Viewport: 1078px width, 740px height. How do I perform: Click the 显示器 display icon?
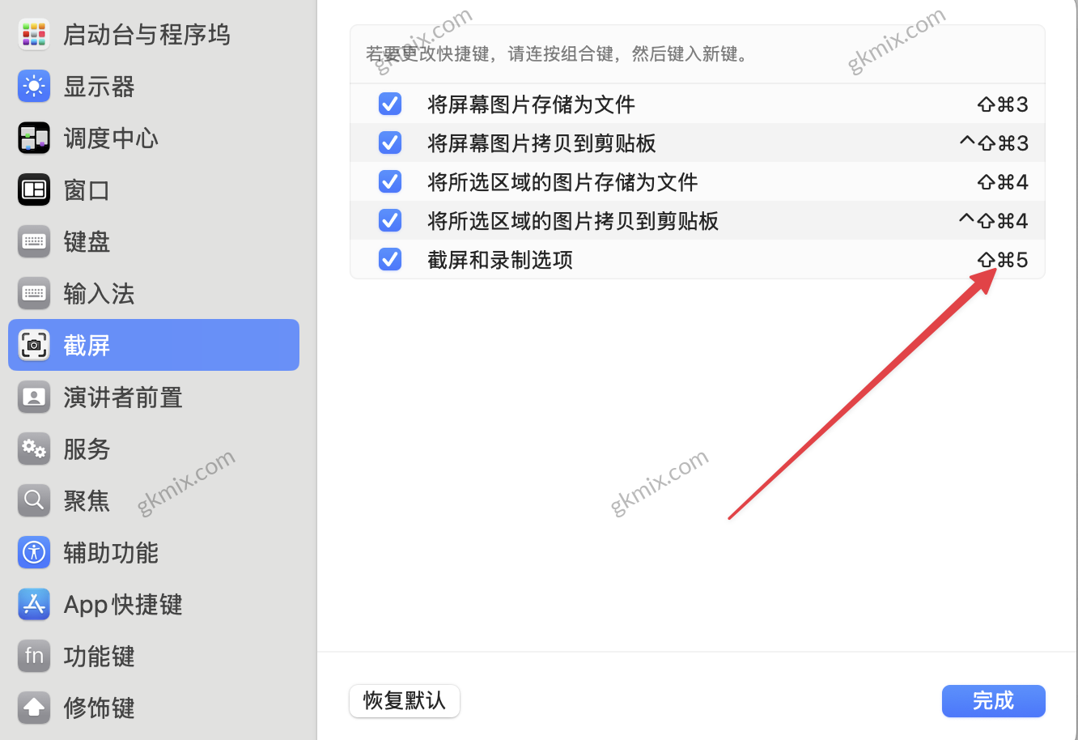[x=34, y=87]
